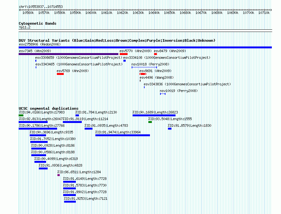Select the red esv9691 variant bar
Image resolution: width=281 pixels, height=214 pixels.
[143, 74]
